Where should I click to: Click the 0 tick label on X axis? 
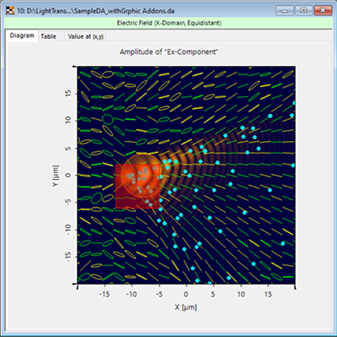click(186, 295)
